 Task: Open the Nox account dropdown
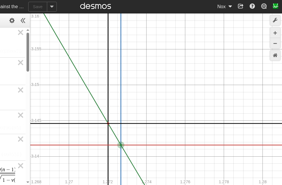(224, 6)
